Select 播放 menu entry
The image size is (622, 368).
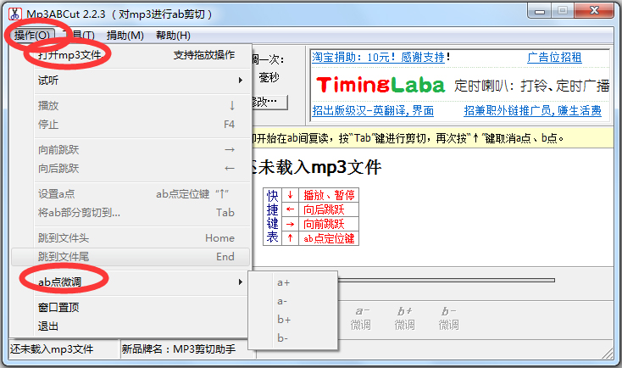point(131,106)
